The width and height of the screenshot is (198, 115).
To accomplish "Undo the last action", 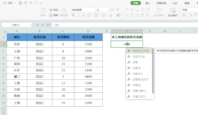I will [x=31, y=3].
